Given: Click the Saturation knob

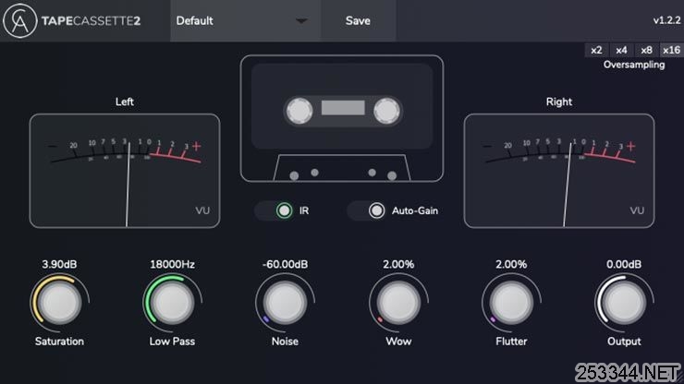Looking at the screenshot, I should tap(59, 303).
